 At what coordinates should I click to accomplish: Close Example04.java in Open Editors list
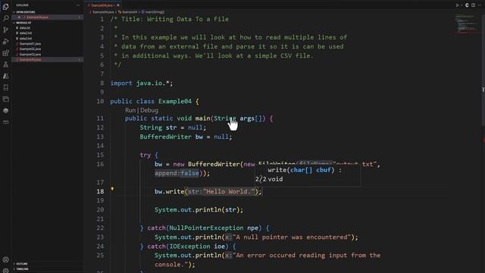click(x=19, y=17)
